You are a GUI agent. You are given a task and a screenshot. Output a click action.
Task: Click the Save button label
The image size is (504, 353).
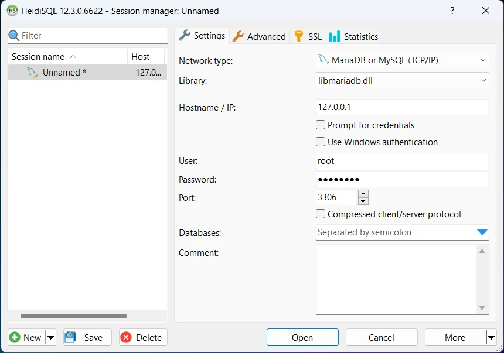point(93,338)
